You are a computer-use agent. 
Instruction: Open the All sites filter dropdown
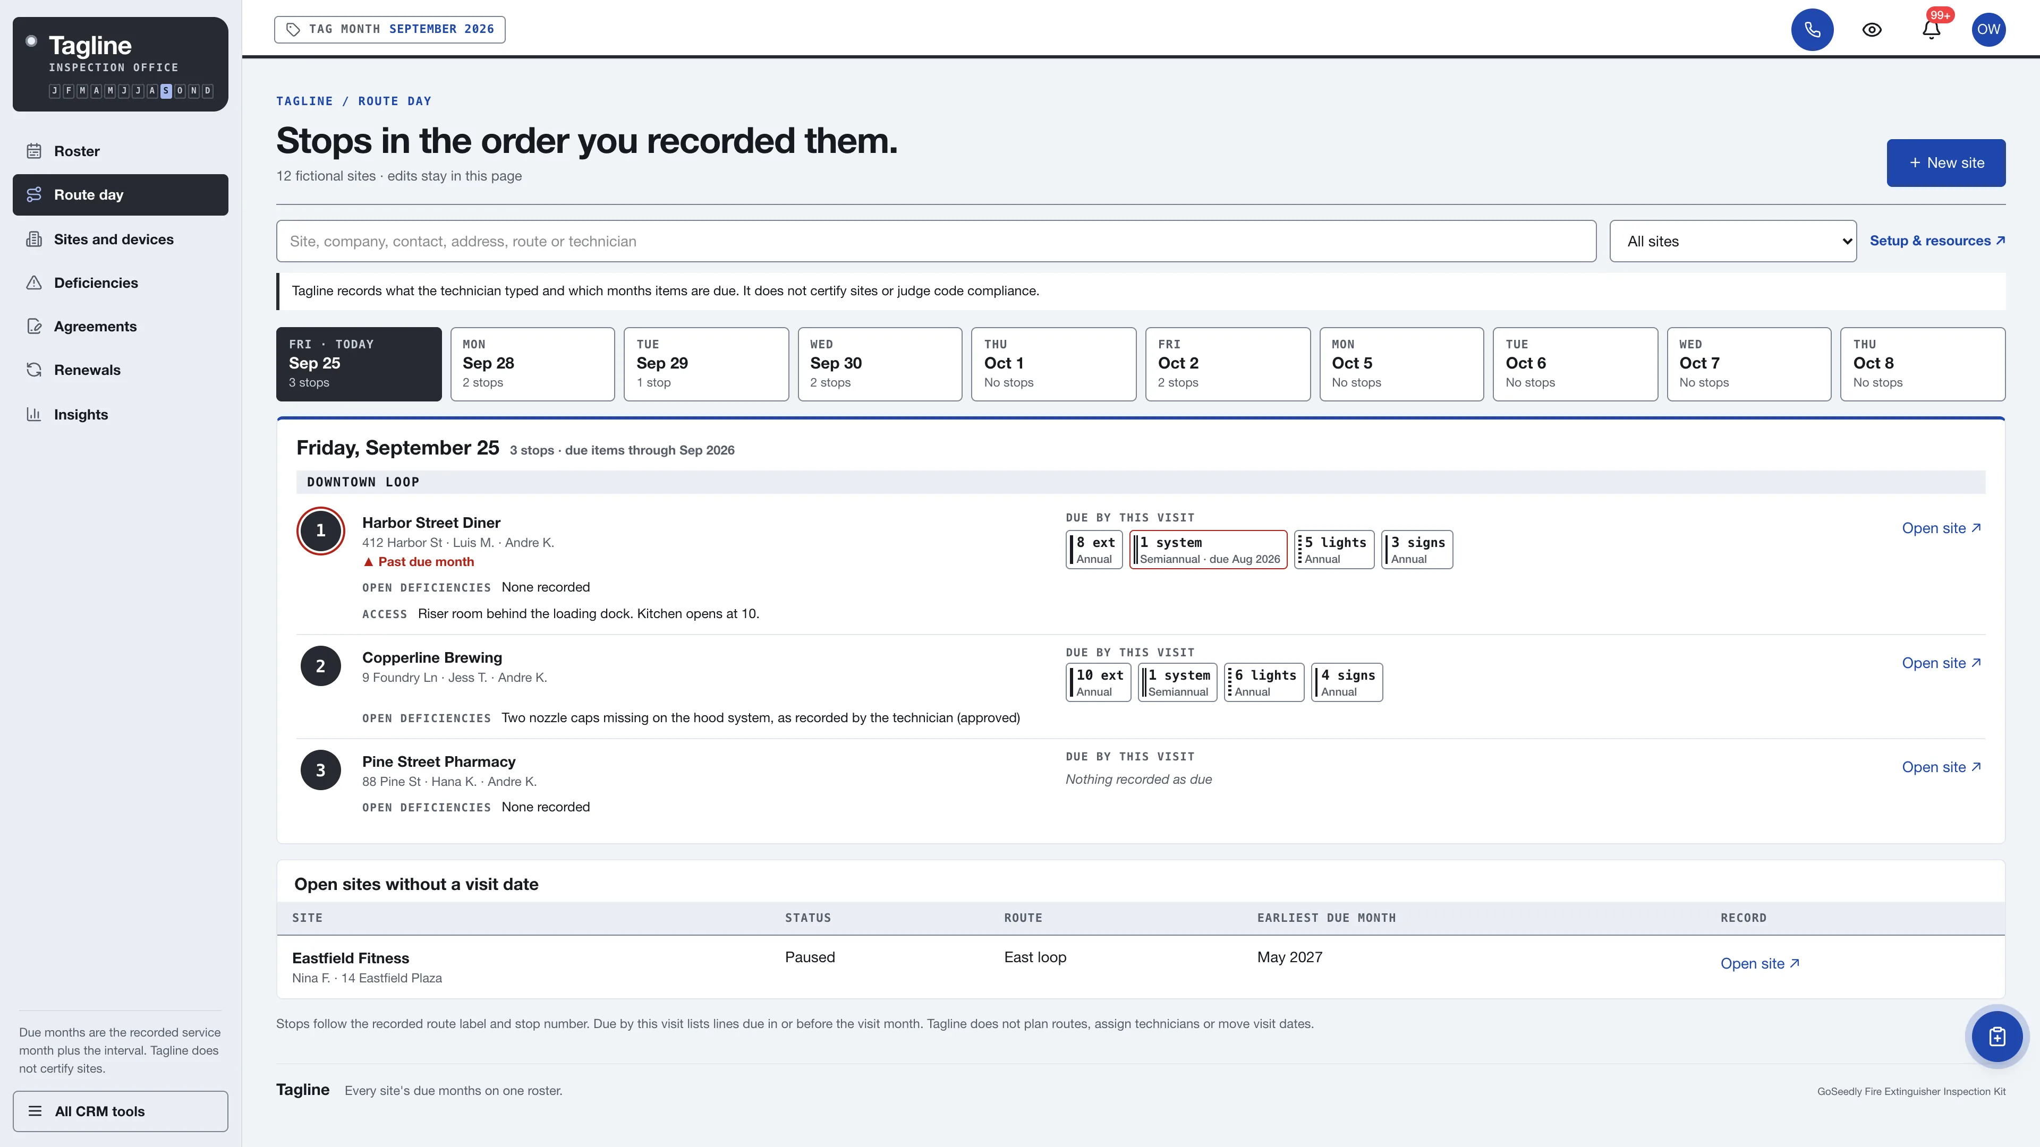pos(1733,242)
